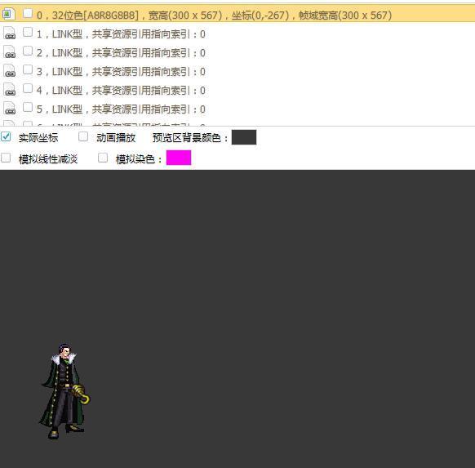This screenshot has height=468, width=475.
Task: Enable the 模拟染色 checkbox
Action: [103, 158]
